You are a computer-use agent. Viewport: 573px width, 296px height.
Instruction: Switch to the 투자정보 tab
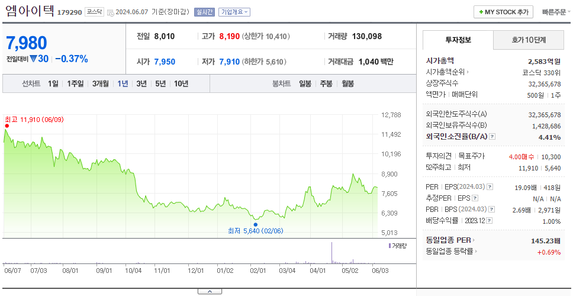click(458, 40)
